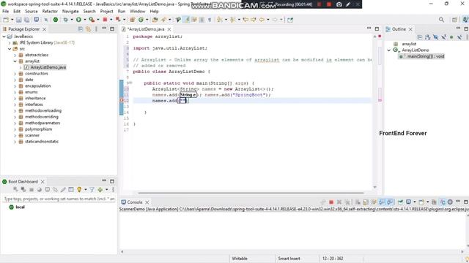Open the Window menu
The image size is (469, 263).
137,12
